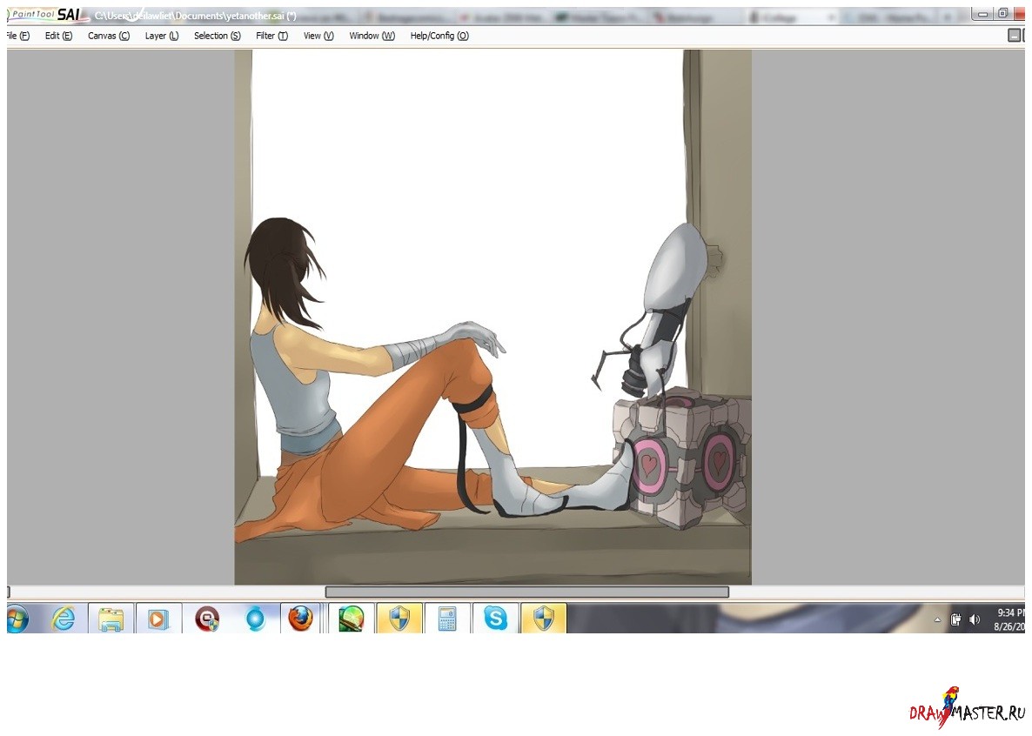Launch Internet Explorer from taskbar
Screen dimensions: 1032x736
click(x=64, y=619)
